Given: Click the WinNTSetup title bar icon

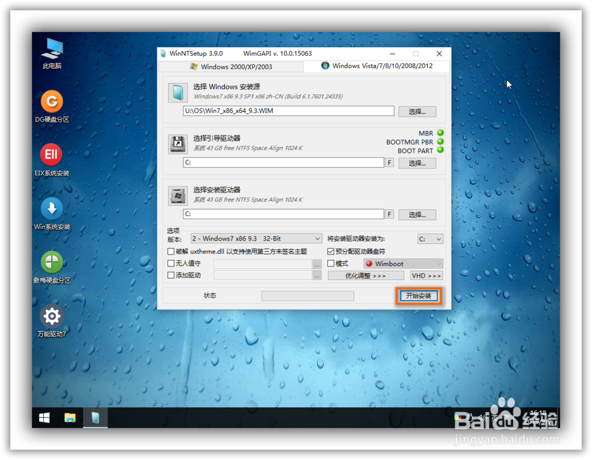Looking at the screenshot, I should pos(163,54).
